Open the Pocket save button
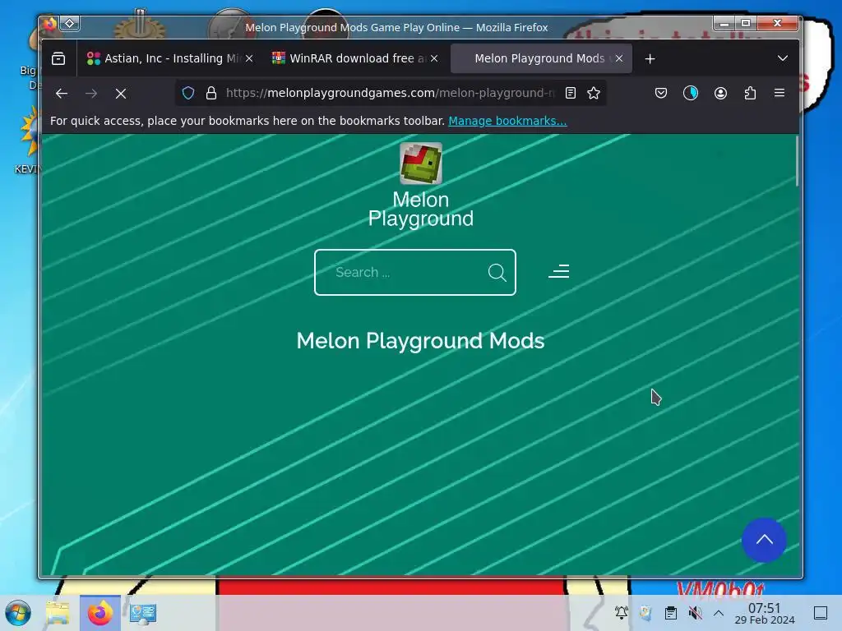This screenshot has width=842, height=631. click(661, 93)
